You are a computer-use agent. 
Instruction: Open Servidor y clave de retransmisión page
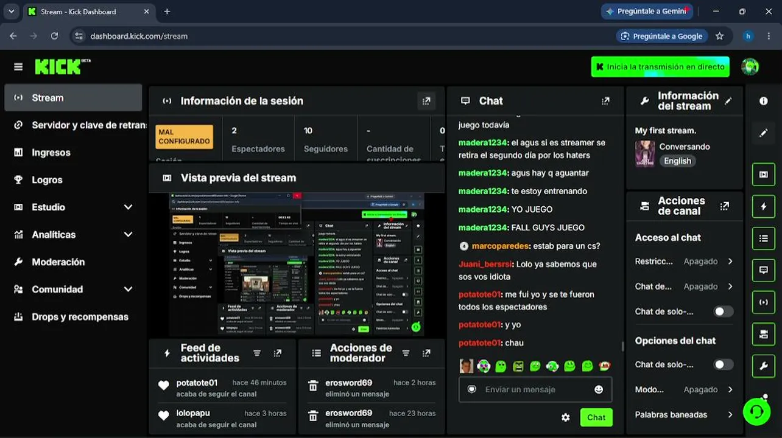(x=73, y=125)
